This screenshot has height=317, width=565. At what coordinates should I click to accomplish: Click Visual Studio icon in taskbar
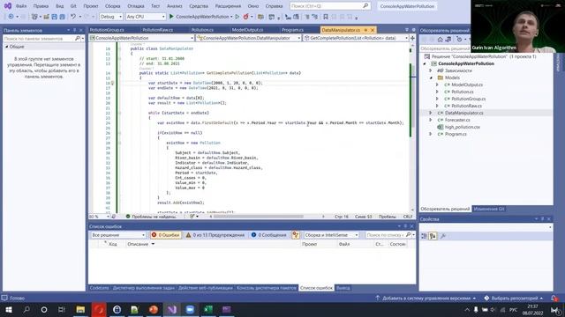[x=172, y=309]
